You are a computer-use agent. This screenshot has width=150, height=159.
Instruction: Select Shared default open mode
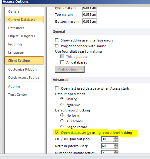(62, 99)
